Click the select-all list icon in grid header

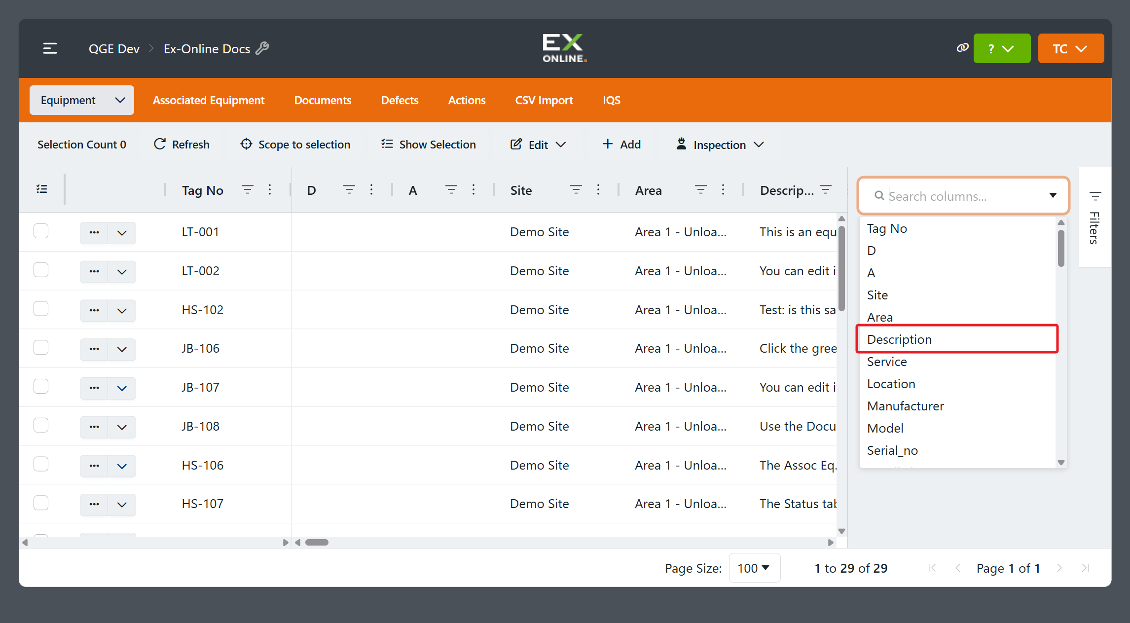pyautogui.click(x=42, y=189)
